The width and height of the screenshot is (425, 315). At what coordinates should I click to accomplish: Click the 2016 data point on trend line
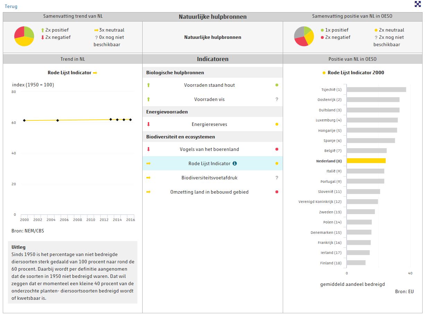tap(130, 120)
